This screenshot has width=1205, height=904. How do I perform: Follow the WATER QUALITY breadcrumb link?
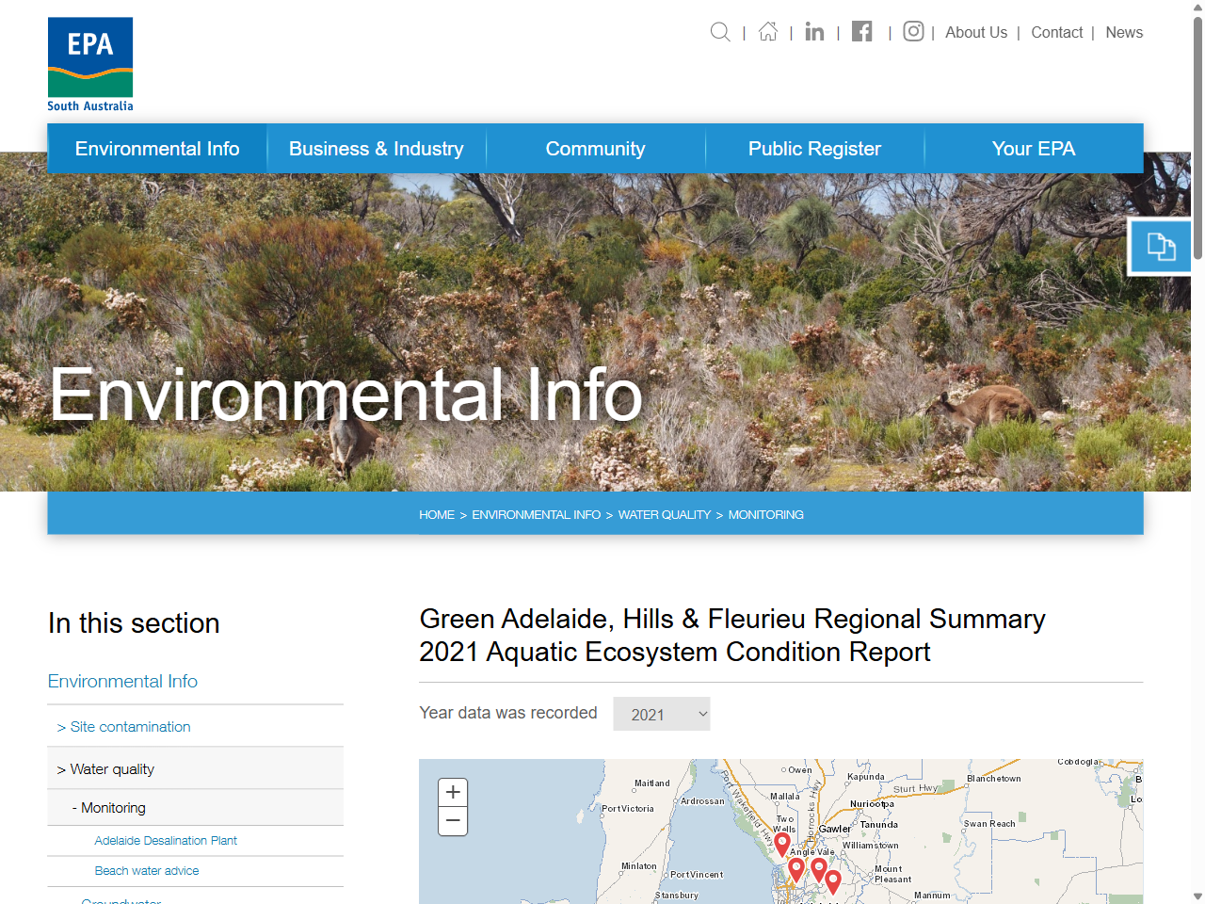click(x=664, y=515)
